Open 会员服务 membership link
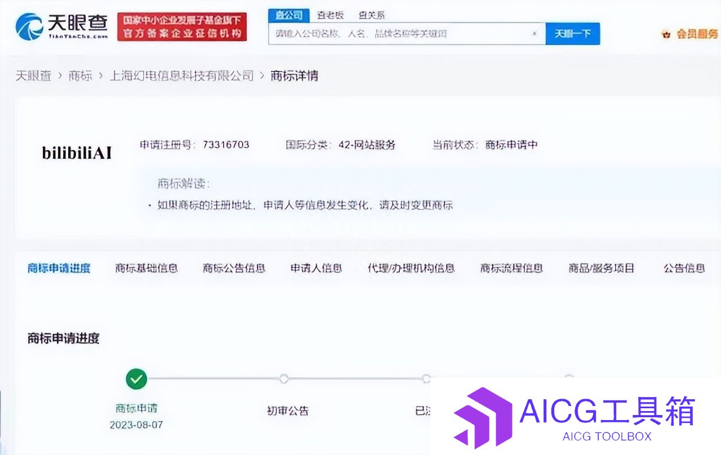The height and width of the screenshot is (455, 721). coord(697,34)
